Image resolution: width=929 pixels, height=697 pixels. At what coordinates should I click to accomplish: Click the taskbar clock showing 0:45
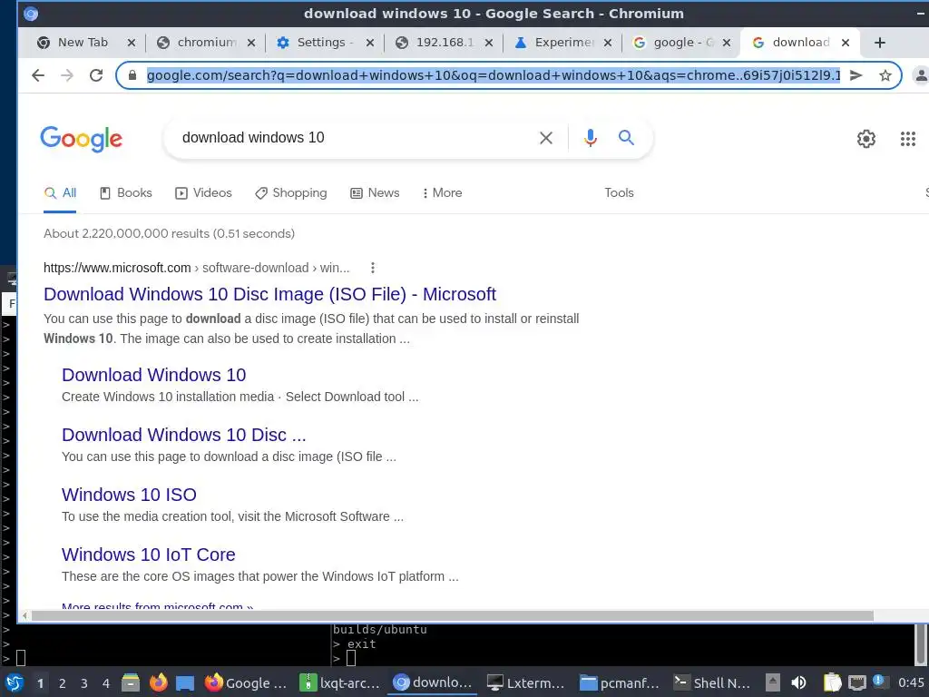(911, 682)
